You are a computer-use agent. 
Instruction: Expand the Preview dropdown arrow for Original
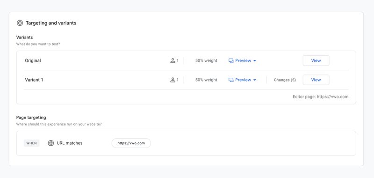click(254, 61)
